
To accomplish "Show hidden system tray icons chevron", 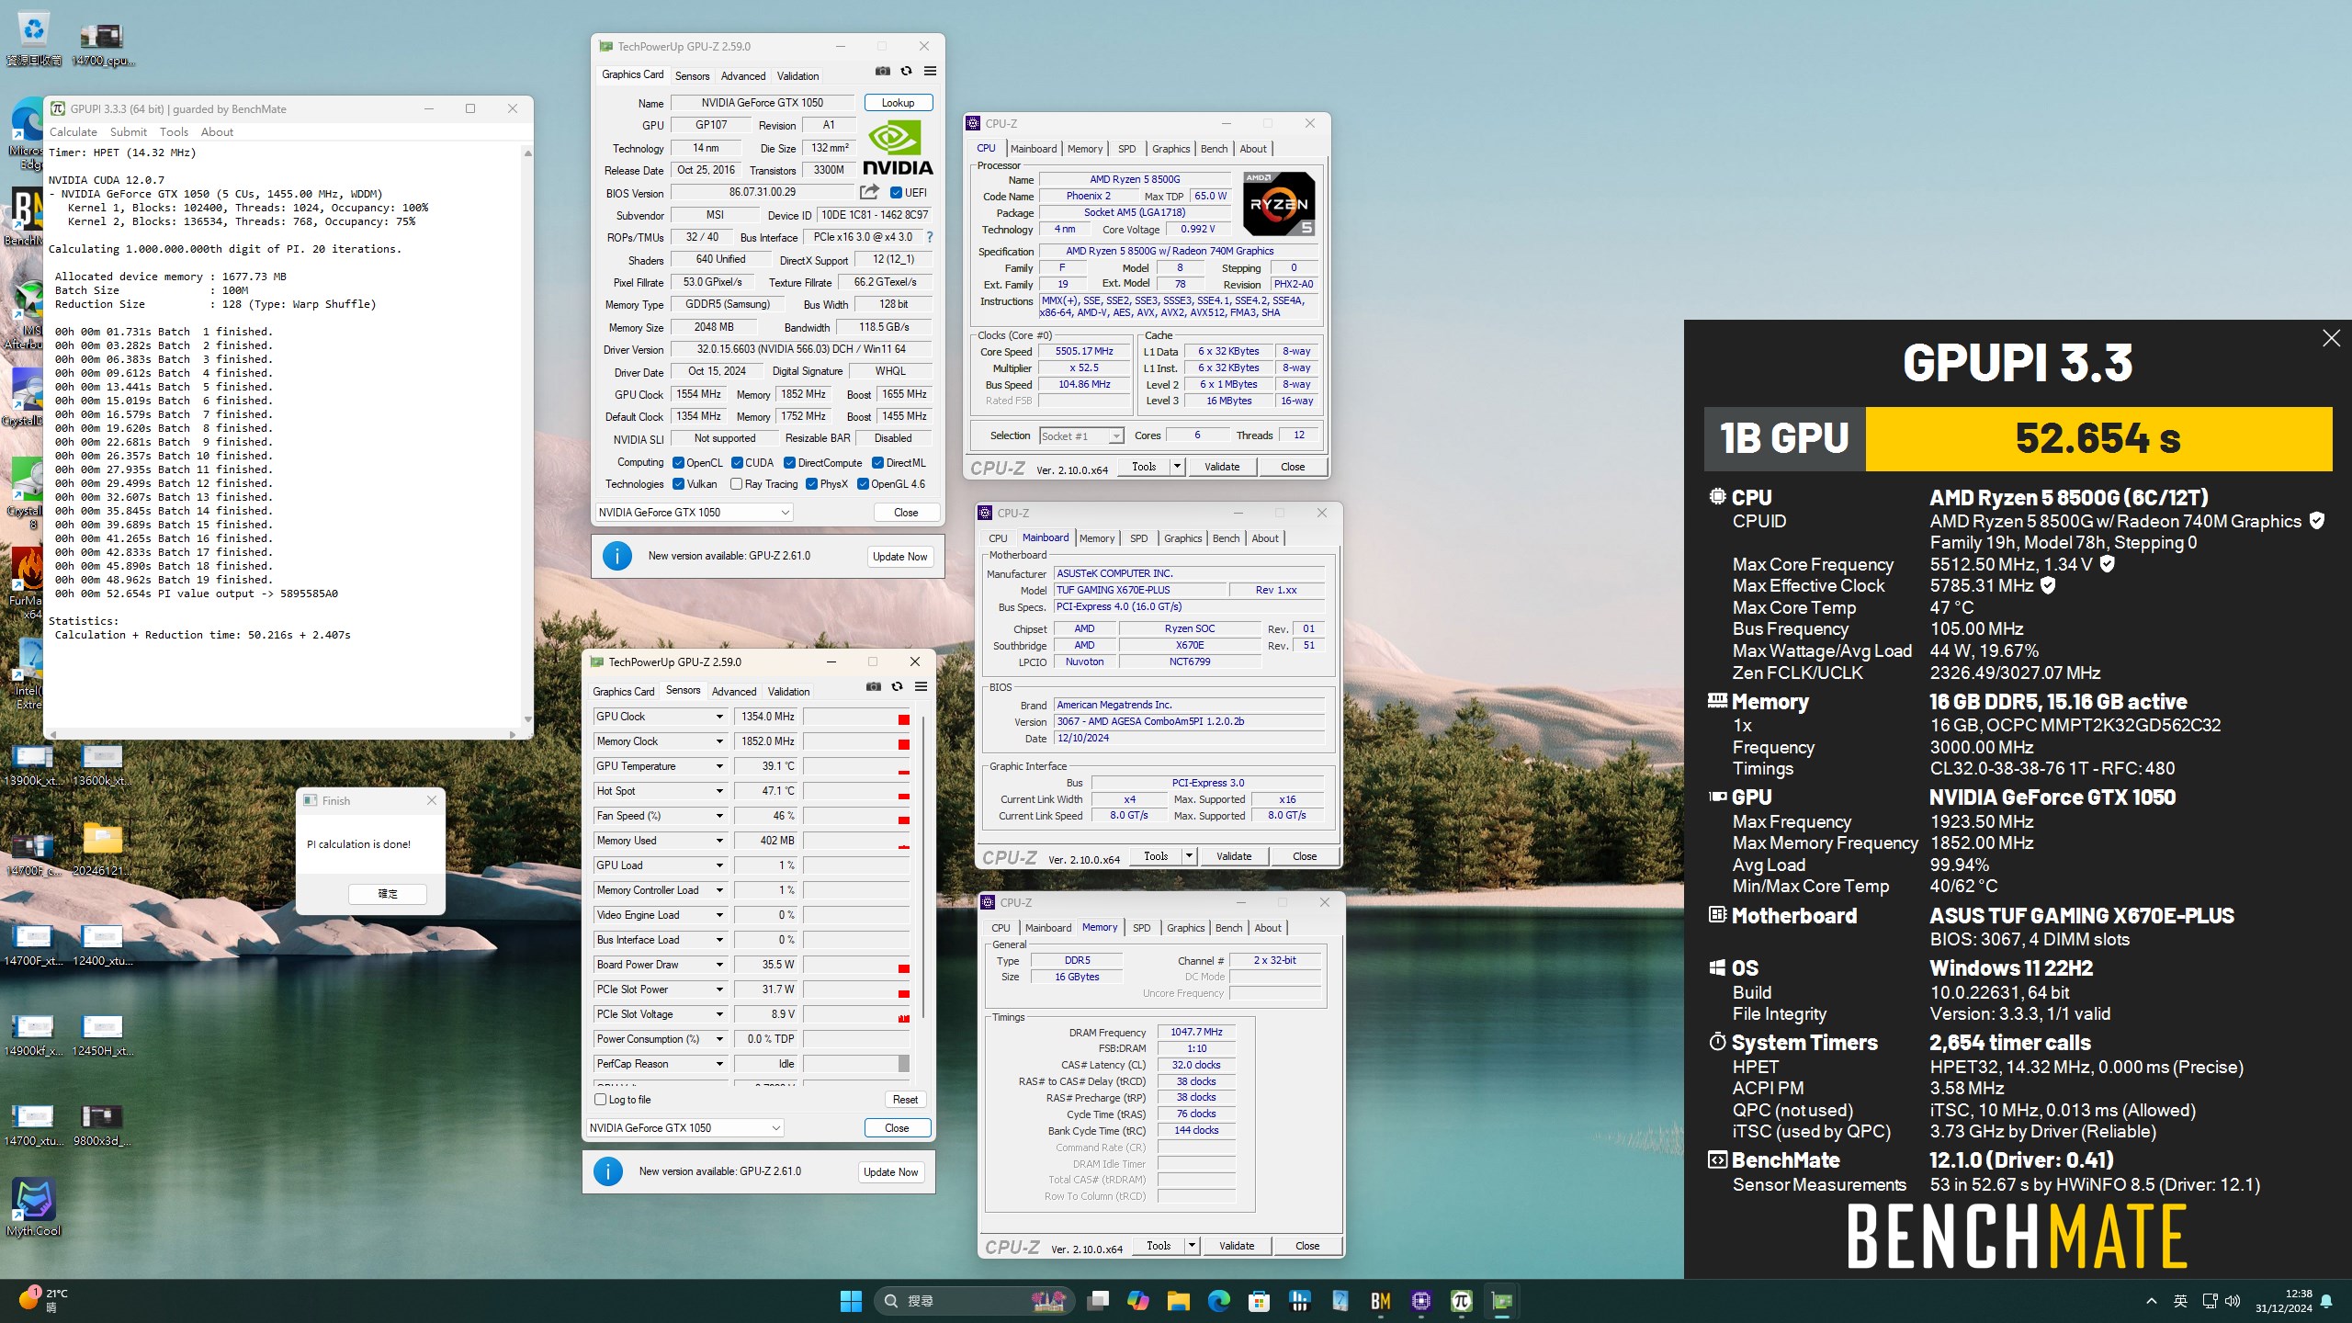I will pos(2151,1301).
